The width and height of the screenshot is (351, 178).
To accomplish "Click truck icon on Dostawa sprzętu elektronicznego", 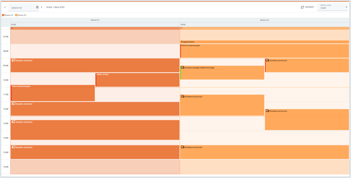I will click(x=183, y=68).
